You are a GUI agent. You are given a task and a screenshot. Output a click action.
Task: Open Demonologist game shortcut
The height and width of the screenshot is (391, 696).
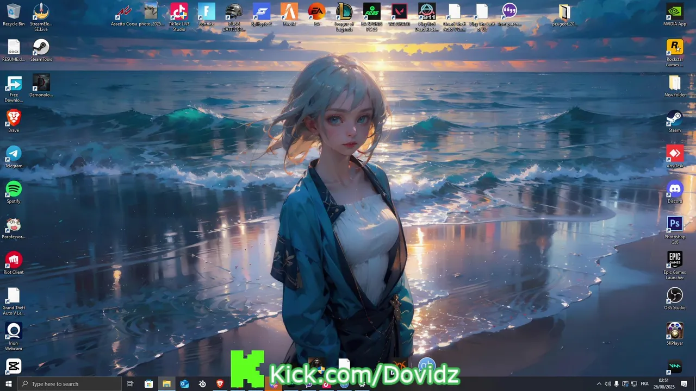coord(41,86)
